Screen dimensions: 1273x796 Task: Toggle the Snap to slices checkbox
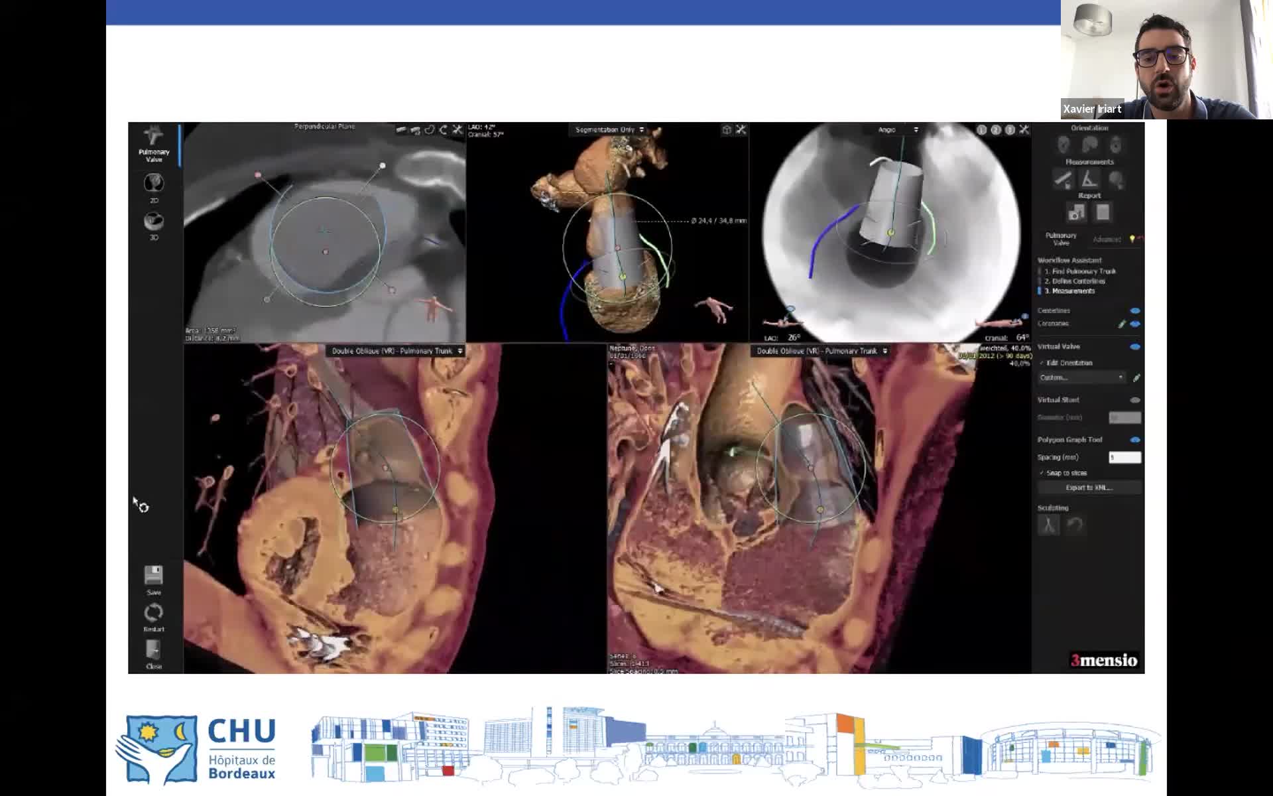1042,473
